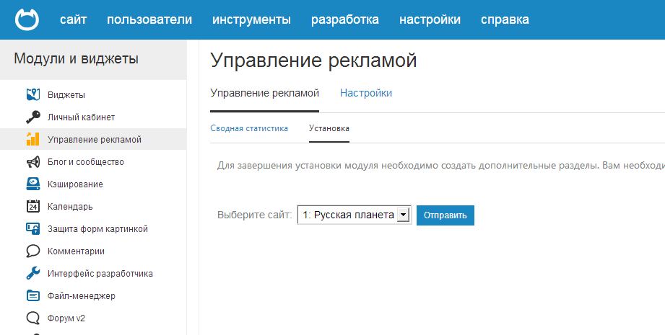Click the lock icon for Защита форм картинкой
Screen dimensions: 665x335
coord(33,229)
